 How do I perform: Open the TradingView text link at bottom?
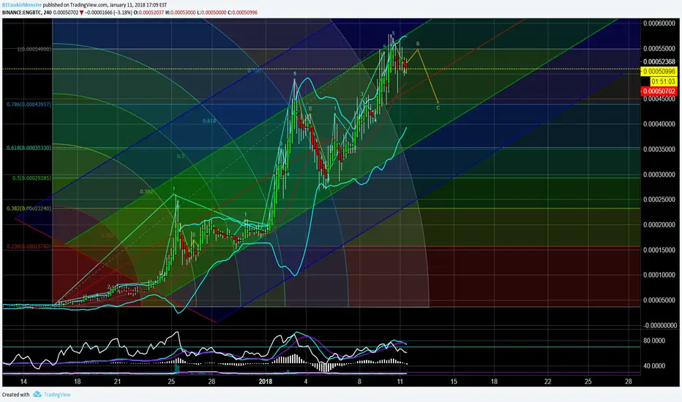coord(57,395)
